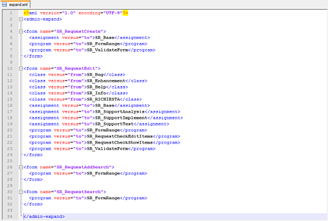This screenshot has height=221, width=328.
Task: Click the highlighted XML declaration opening bracket
Action: point(26,13)
